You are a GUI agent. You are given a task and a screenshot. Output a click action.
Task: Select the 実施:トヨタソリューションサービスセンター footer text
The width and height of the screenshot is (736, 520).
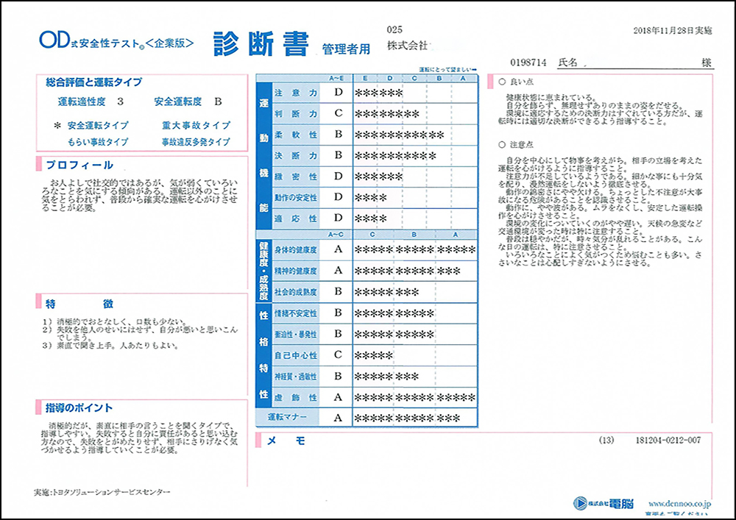click(102, 492)
